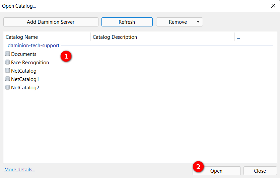Click the Face Recognition catalog database icon
The image size is (280, 178).
[x=7, y=62]
